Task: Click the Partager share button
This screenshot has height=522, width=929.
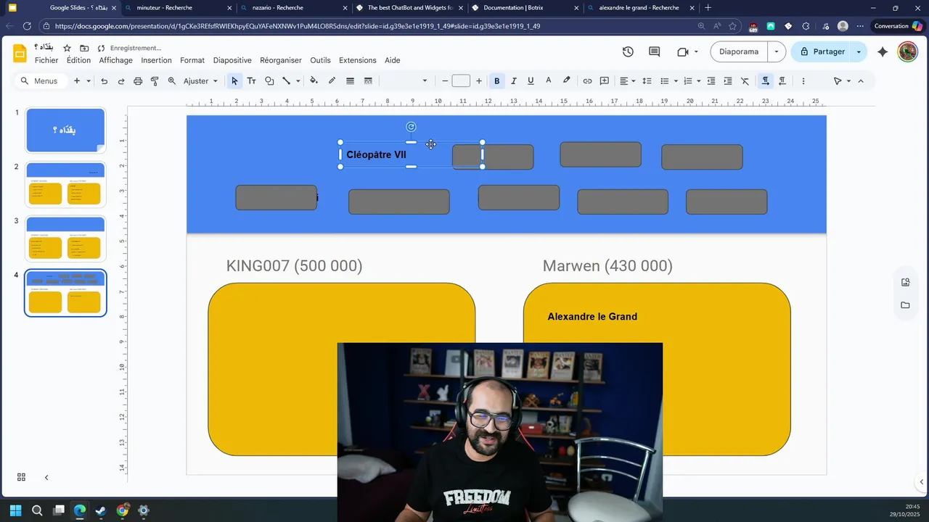Action: coord(822,51)
